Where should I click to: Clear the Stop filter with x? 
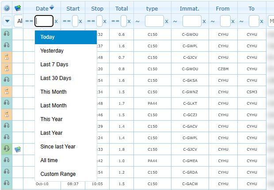click(105, 21)
